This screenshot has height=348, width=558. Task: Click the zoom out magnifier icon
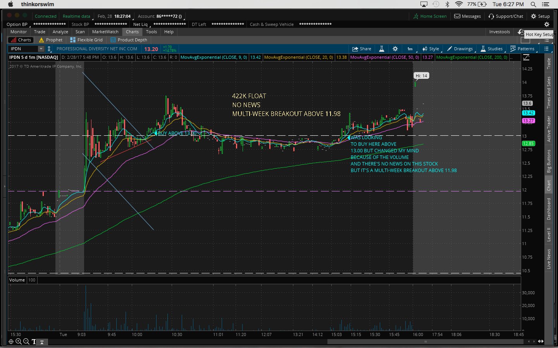[x=26, y=341]
